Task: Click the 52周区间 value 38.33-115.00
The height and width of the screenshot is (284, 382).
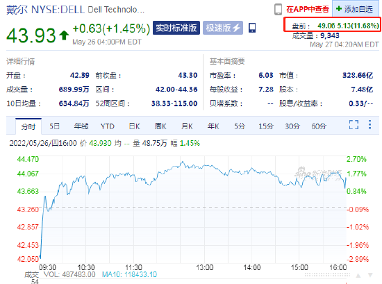Action: (x=174, y=103)
